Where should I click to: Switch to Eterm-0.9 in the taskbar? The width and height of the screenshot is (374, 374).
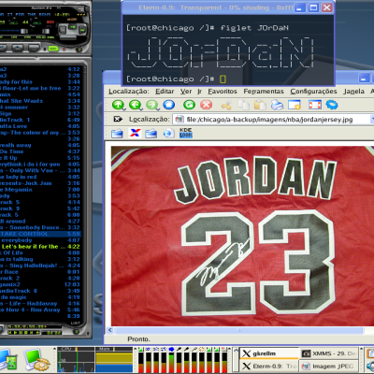pos(269,366)
